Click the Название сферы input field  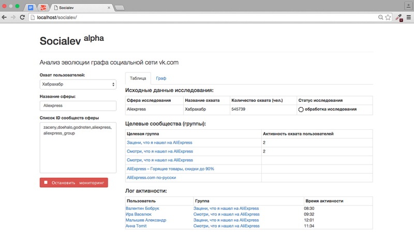point(78,105)
